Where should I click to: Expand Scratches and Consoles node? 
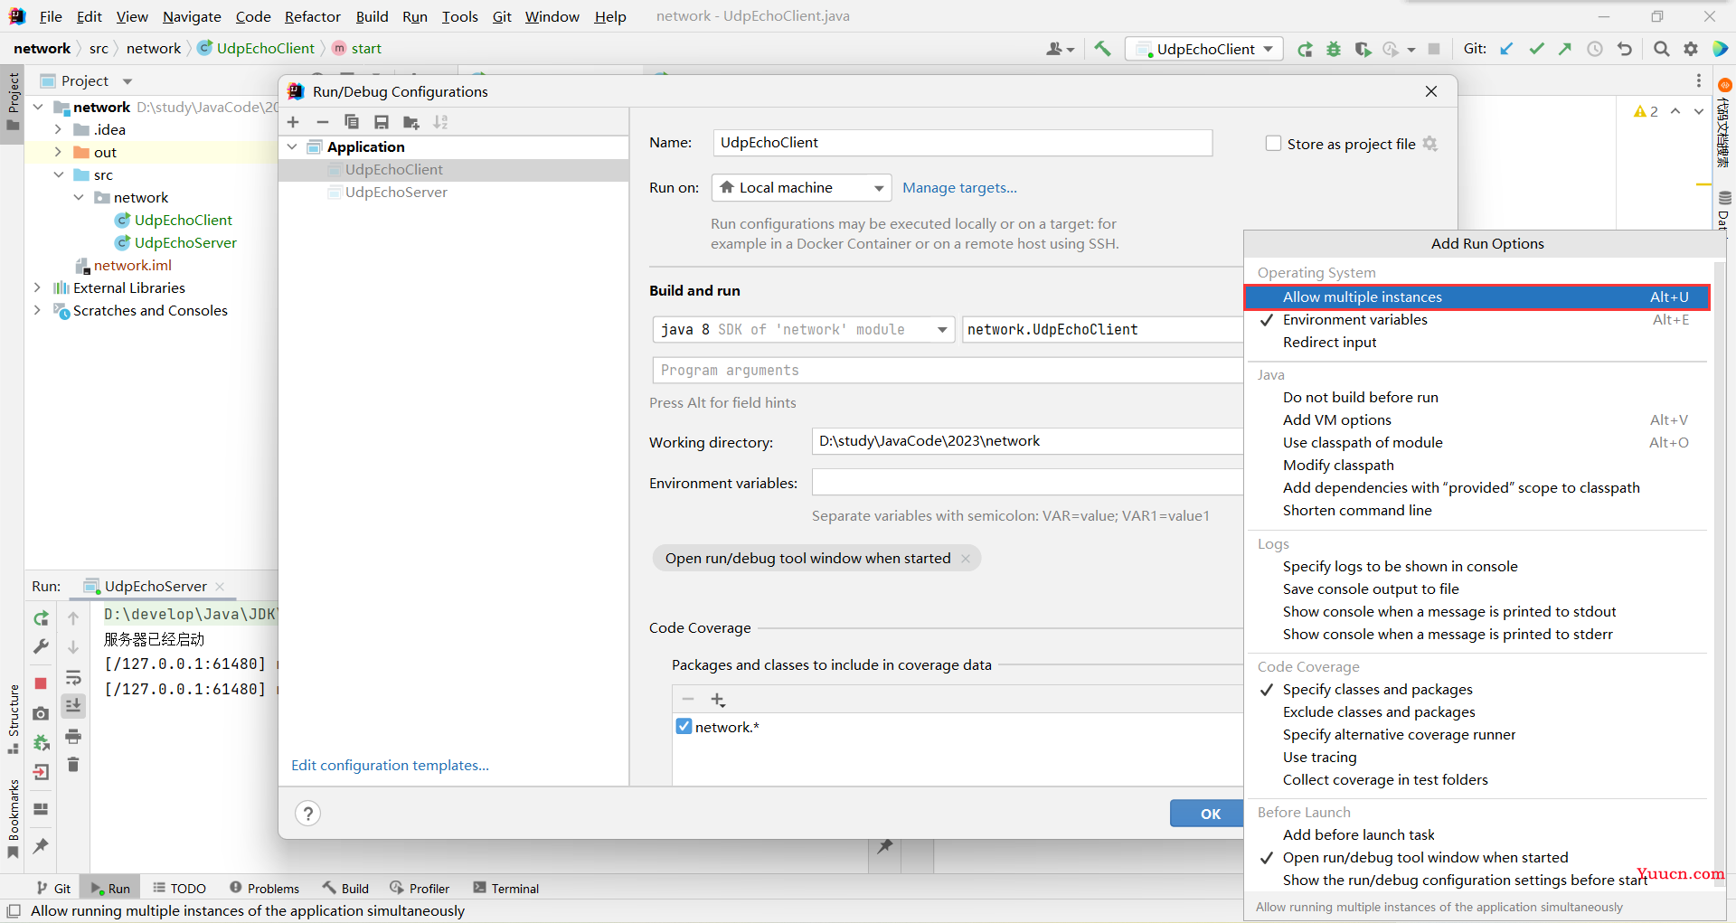click(x=37, y=310)
